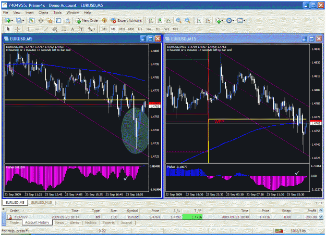Click the New Order button
The image size is (326, 235).
click(x=87, y=20)
